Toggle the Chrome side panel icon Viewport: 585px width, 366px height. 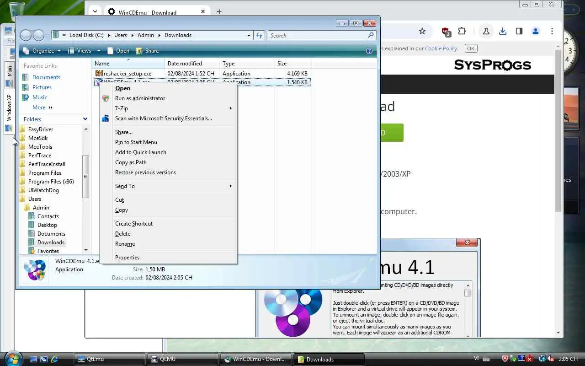(x=519, y=31)
